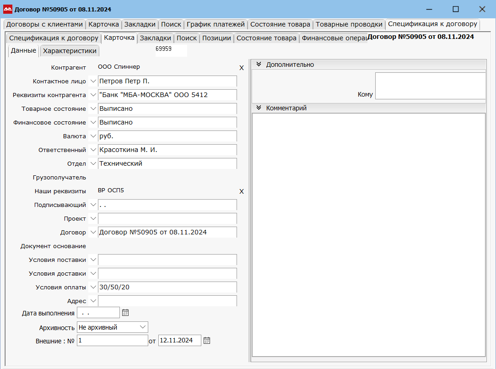Open top-row Поиск tab
The image size is (496, 369).
(x=171, y=24)
